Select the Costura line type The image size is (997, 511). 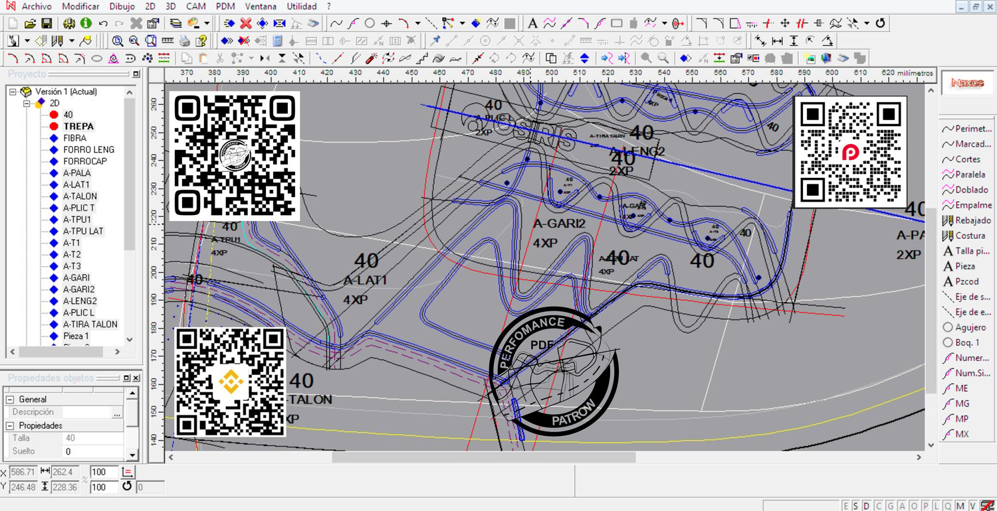tap(964, 236)
